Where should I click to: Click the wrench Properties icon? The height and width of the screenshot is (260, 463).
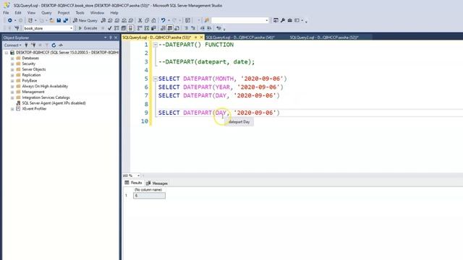(x=283, y=20)
